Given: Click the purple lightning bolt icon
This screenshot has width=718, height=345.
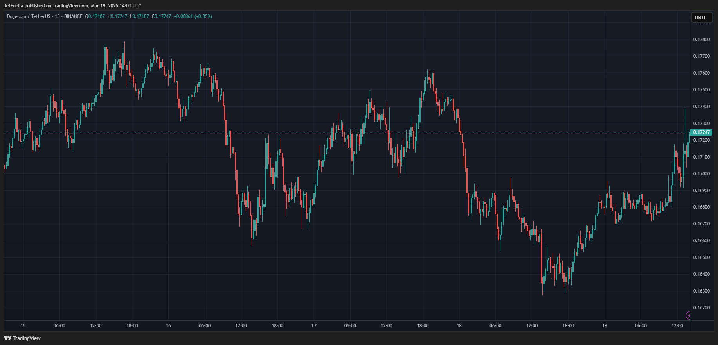Looking at the screenshot, I should (x=688, y=315).
